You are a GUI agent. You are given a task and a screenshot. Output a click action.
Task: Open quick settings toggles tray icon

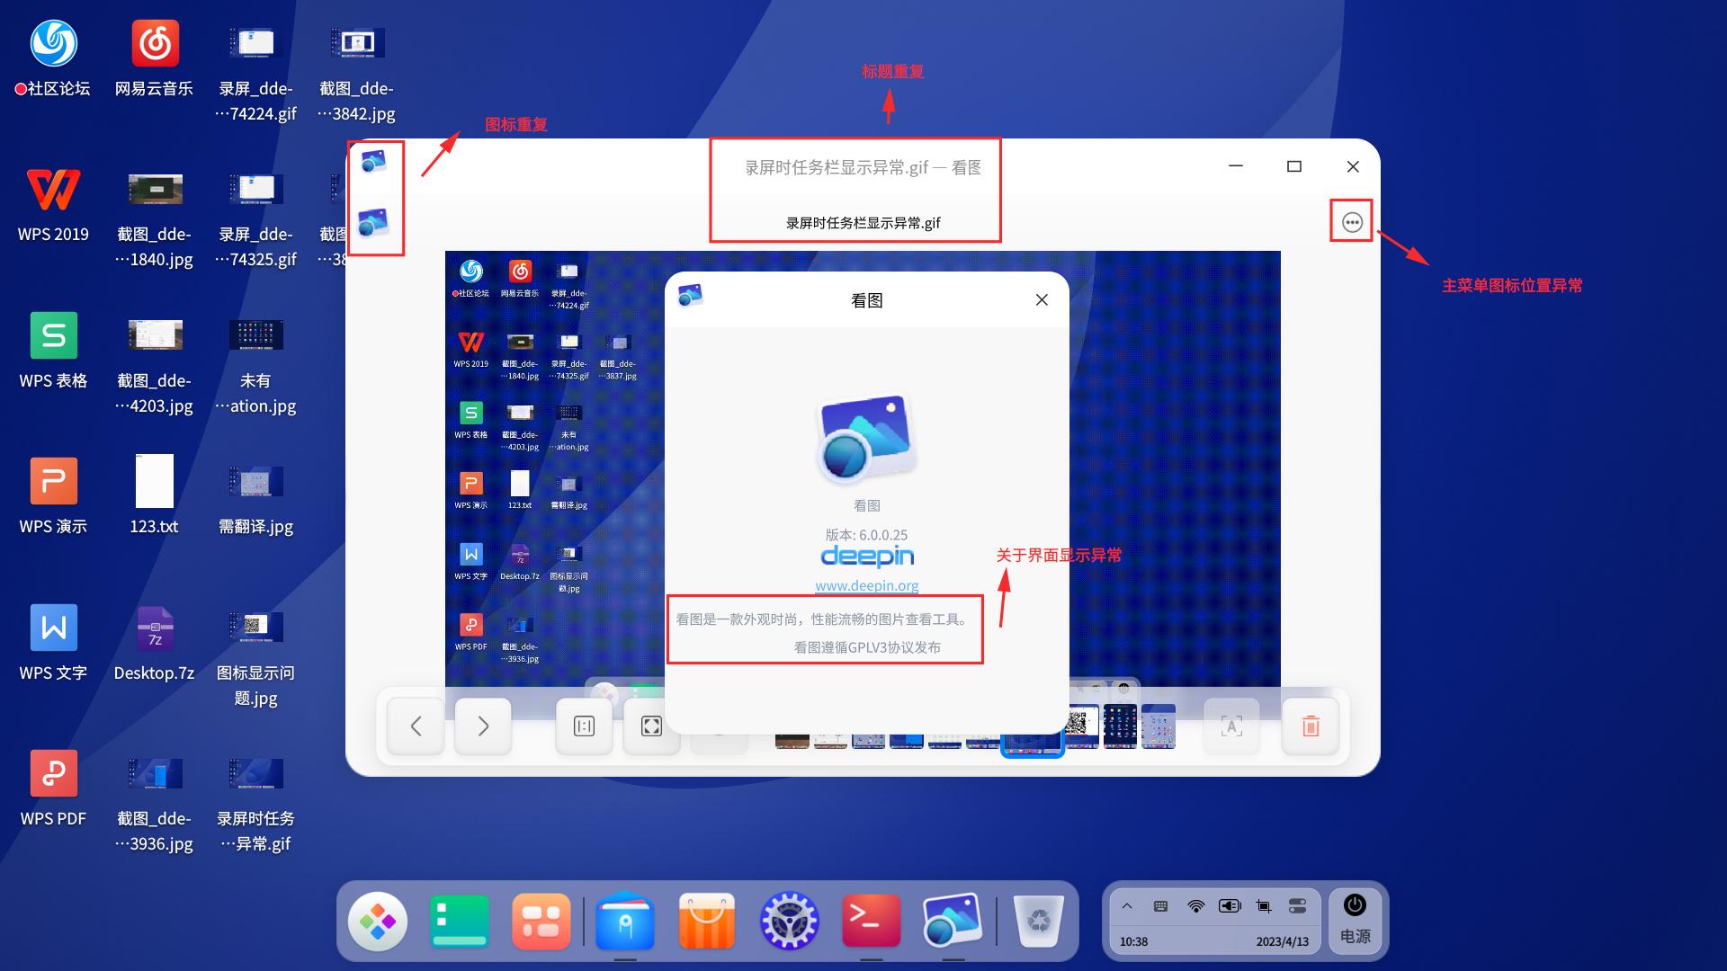[1297, 906]
